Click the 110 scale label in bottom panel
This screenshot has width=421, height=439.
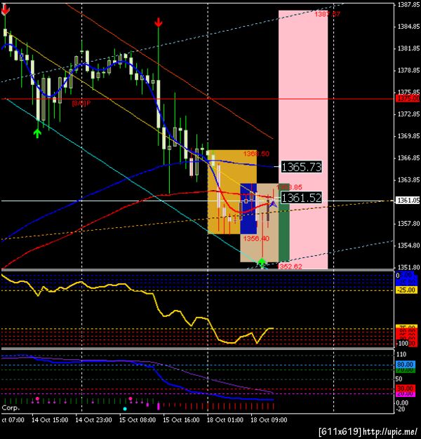[x=401, y=354]
